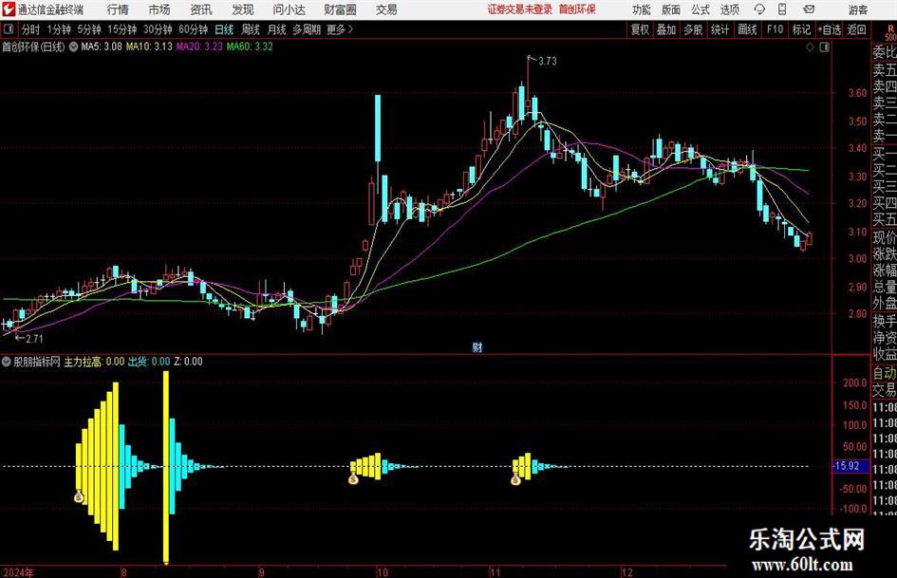Screen dimensions: 897x578
Task: Click the 通达信 red logo icon
Action: coord(9,9)
